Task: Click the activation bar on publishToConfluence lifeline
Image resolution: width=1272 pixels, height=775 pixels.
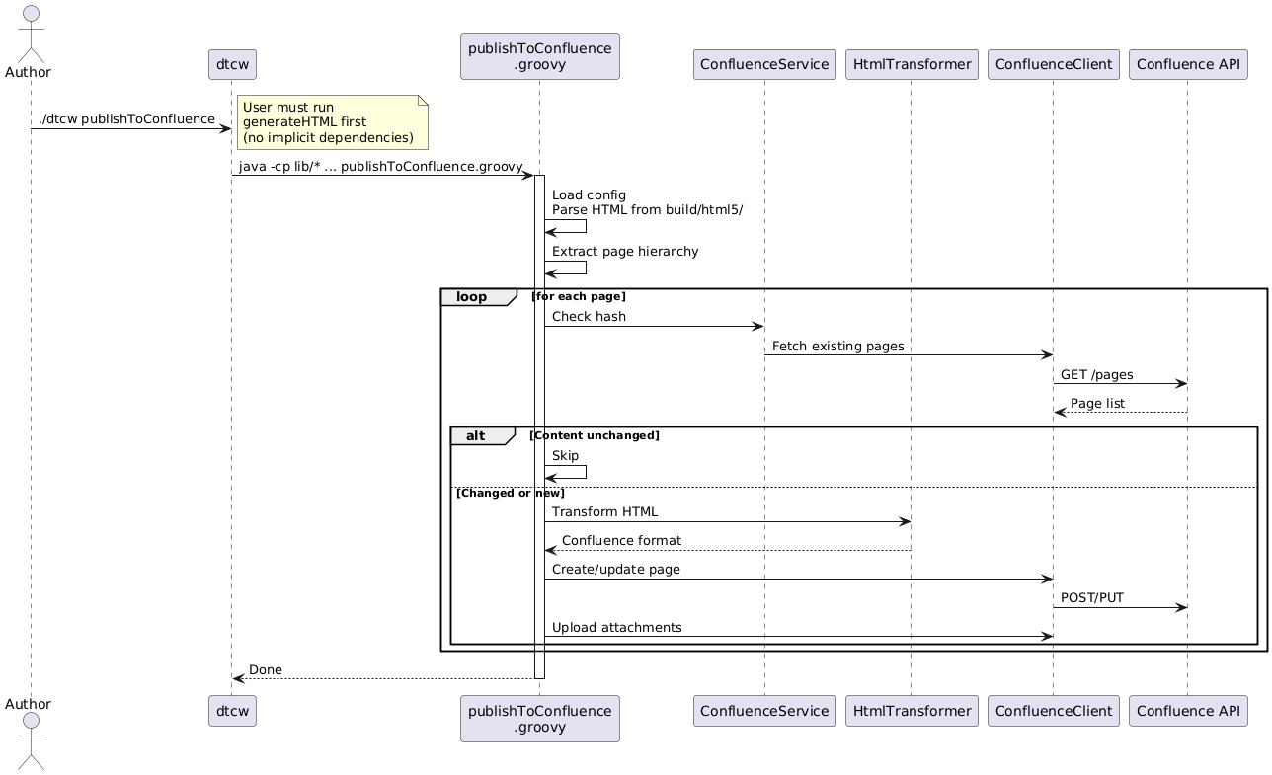Action: tap(539, 426)
